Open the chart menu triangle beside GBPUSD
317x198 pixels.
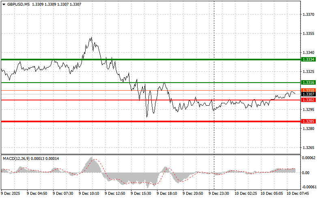4,4
